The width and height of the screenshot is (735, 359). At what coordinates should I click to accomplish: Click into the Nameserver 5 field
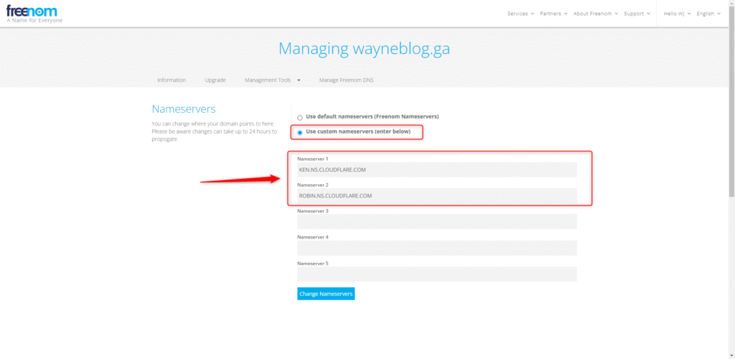436,274
